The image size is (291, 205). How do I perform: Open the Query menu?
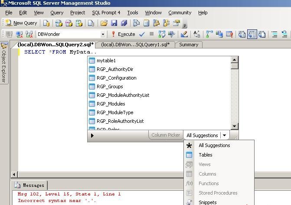coord(57,13)
